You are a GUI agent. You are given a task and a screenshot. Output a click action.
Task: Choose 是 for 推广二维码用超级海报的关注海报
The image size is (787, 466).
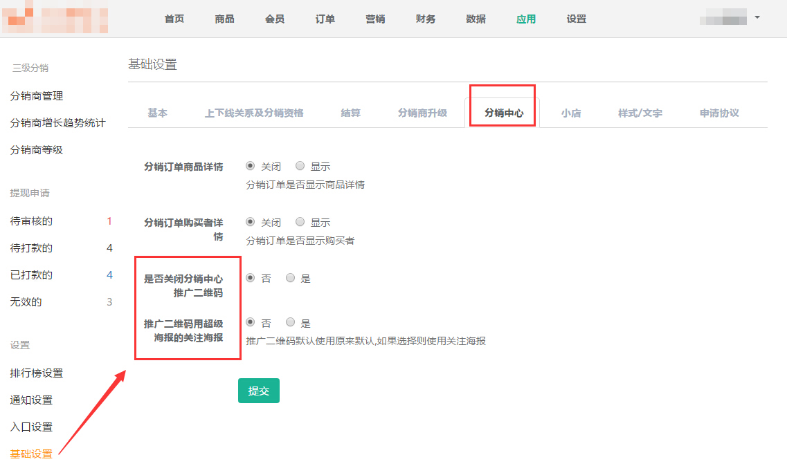291,322
